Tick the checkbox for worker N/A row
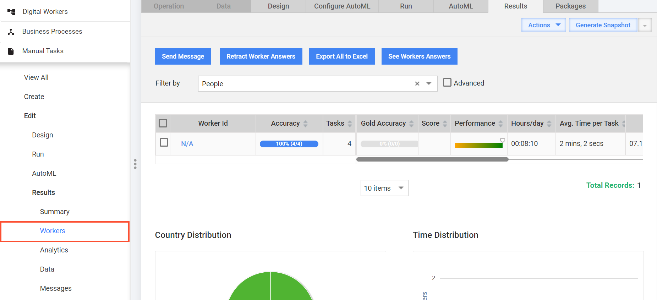The height and width of the screenshot is (300, 657). tap(164, 142)
